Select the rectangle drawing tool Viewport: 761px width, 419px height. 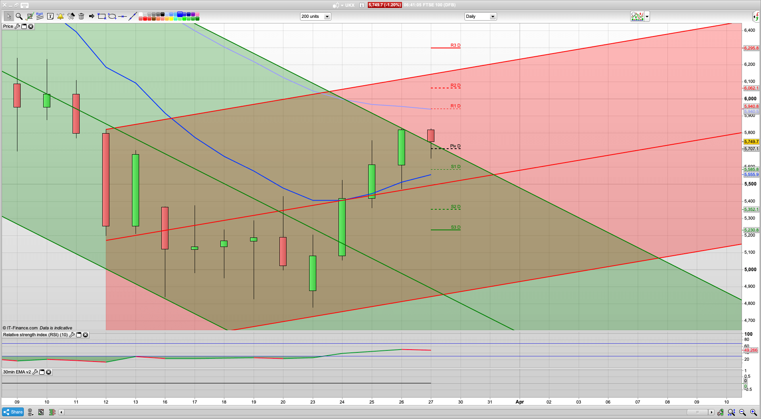click(x=102, y=16)
